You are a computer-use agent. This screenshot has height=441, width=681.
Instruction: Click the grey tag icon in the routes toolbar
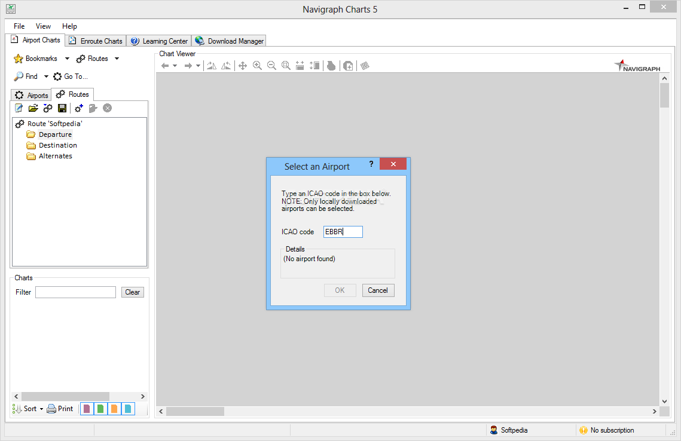pyautogui.click(x=93, y=108)
